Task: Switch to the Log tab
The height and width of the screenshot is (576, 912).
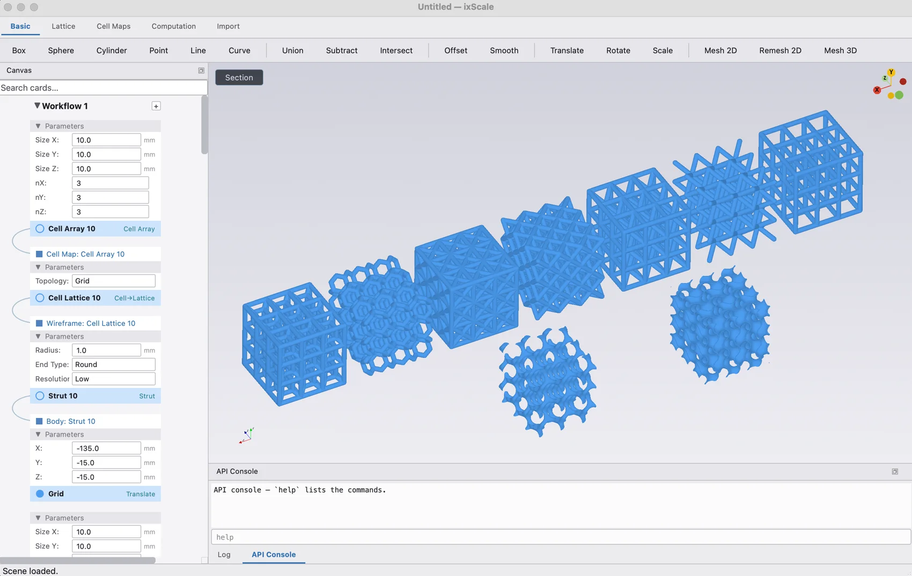Action: click(224, 555)
